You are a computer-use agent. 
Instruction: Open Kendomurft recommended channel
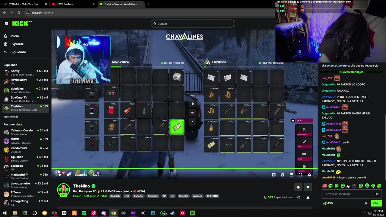pos(26,150)
